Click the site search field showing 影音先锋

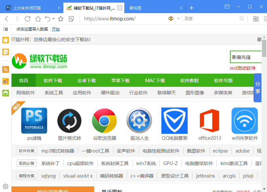[x=246, y=57]
